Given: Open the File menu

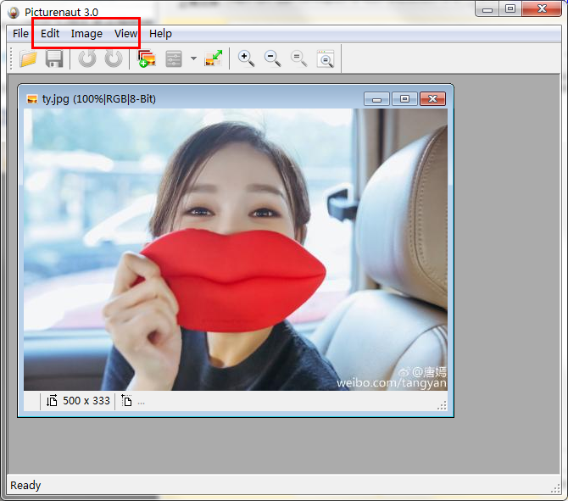Looking at the screenshot, I should 20,34.
